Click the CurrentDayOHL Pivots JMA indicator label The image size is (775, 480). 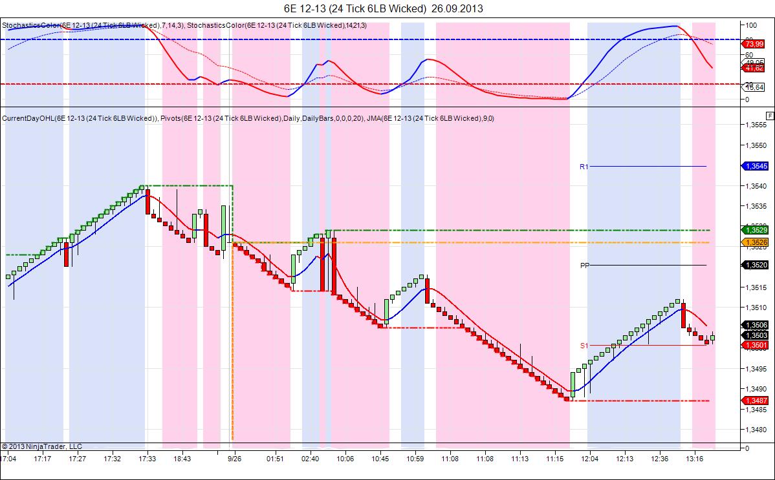tap(248, 118)
